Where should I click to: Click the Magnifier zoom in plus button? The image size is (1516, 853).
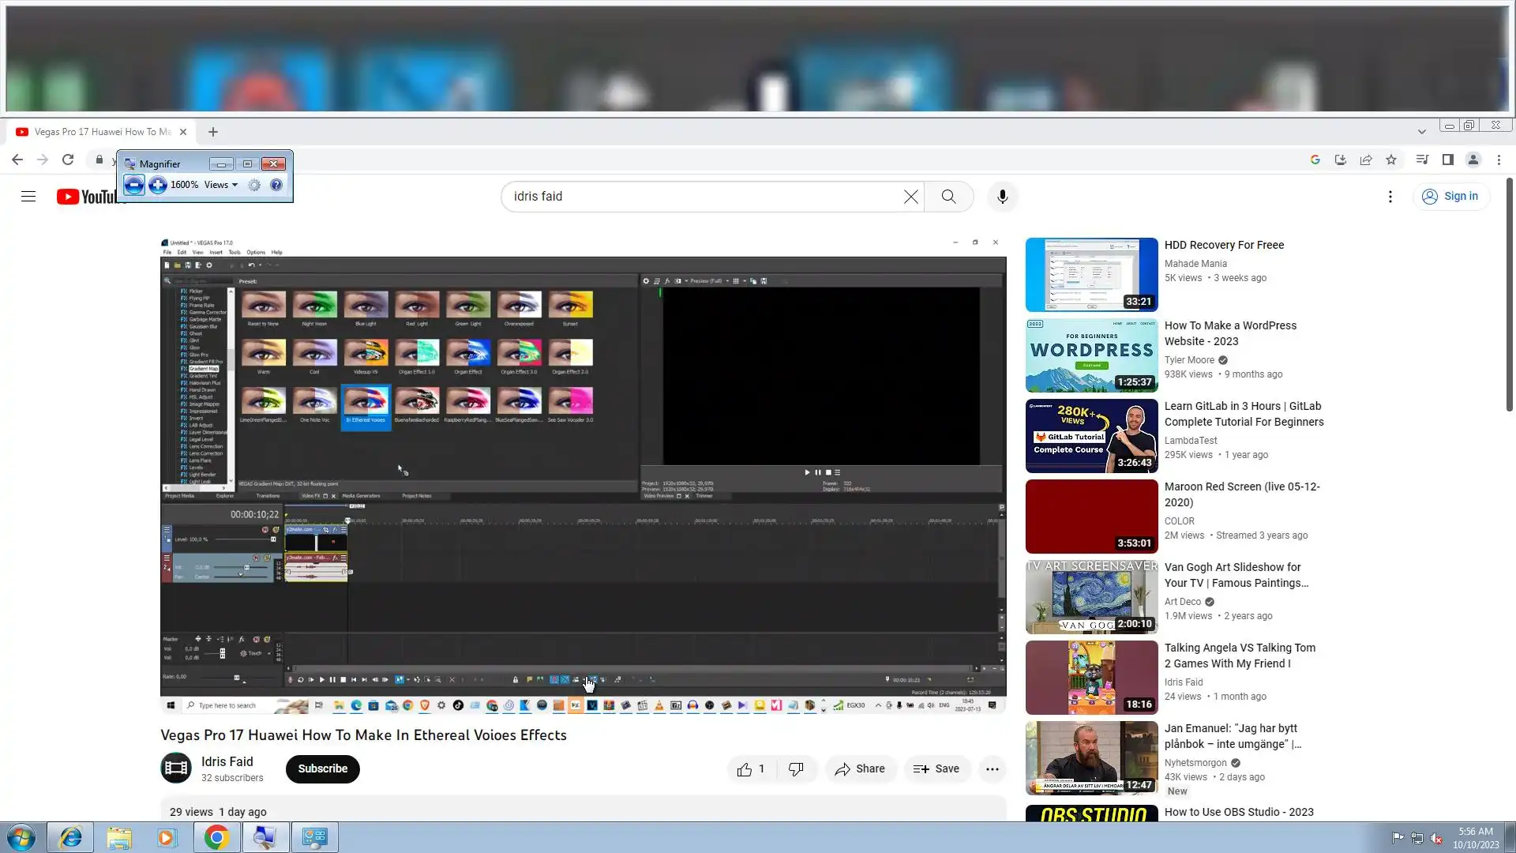pyautogui.click(x=158, y=185)
